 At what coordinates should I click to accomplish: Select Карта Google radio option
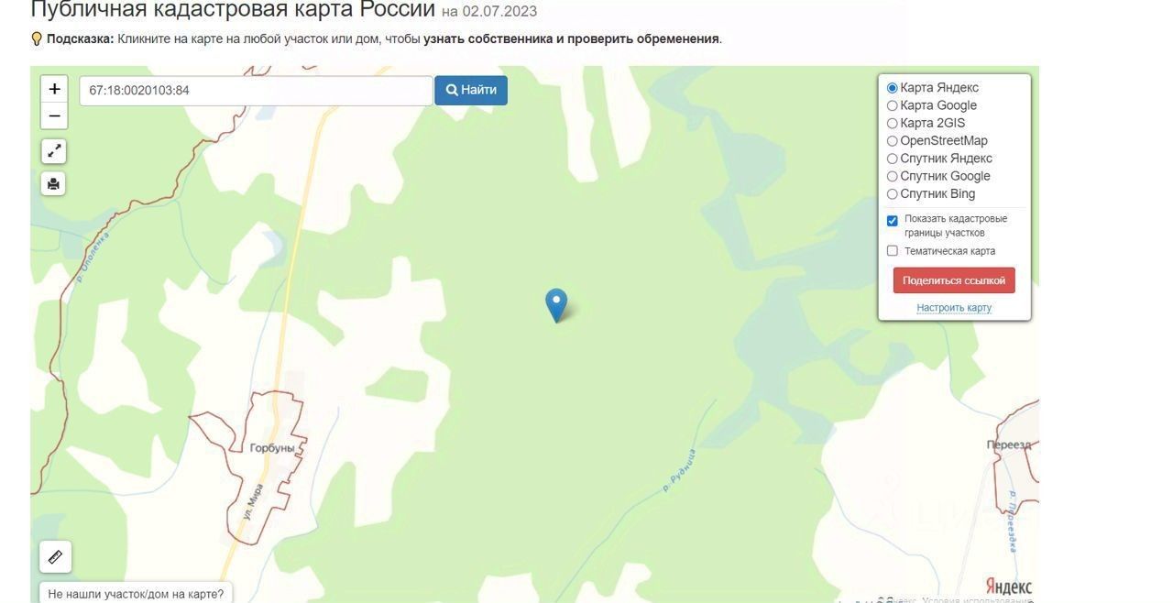coord(893,105)
